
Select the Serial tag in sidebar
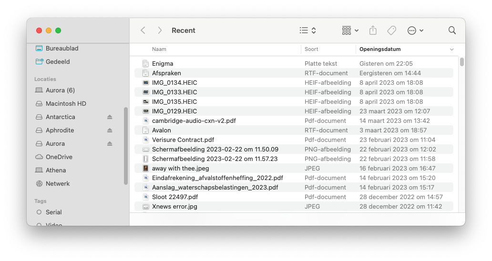(x=53, y=212)
